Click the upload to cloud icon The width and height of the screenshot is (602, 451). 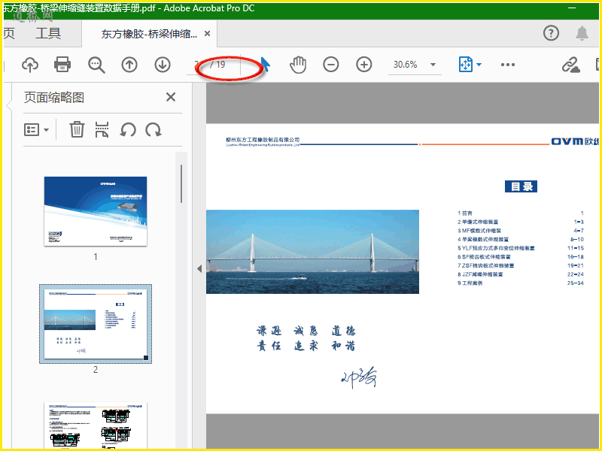[x=30, y=65]
